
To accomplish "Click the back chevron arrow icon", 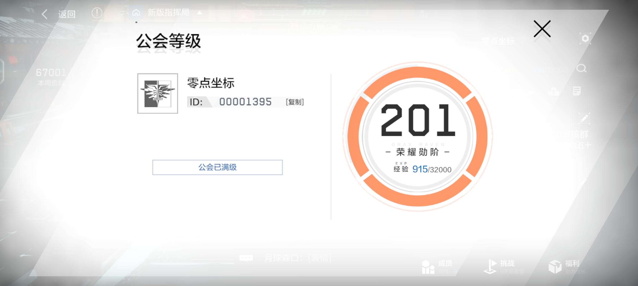I will [x=45, y=14].
